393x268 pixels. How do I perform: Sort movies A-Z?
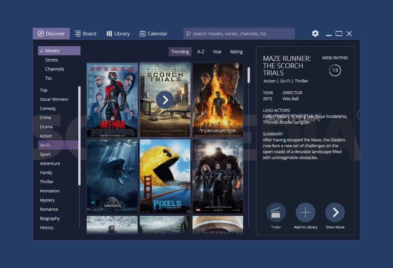coord(201,52)
